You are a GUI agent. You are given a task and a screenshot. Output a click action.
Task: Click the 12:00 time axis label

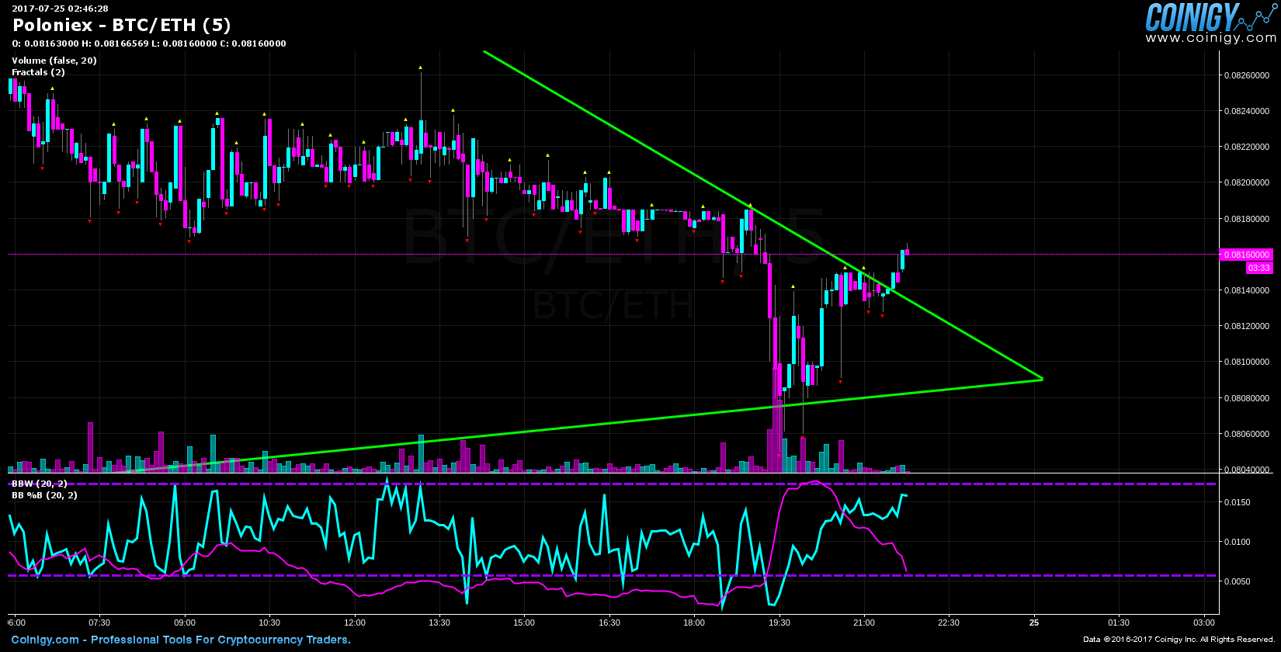[354, 623]
